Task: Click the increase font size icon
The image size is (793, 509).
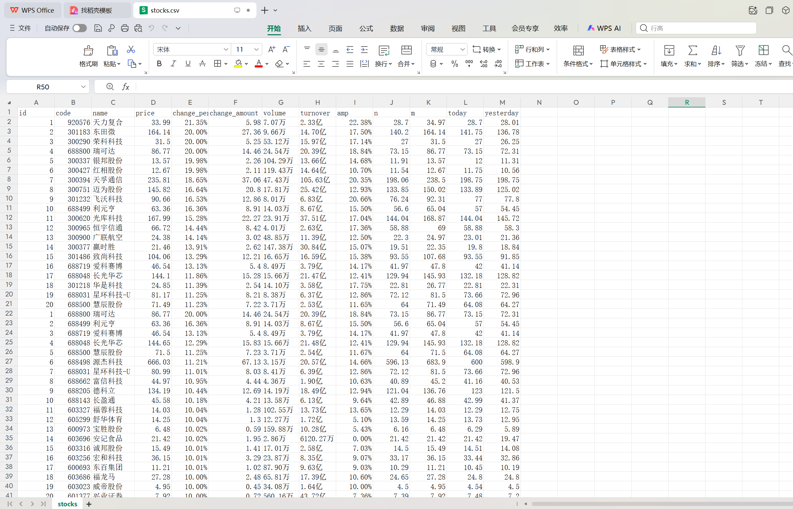Action: pos(272,50)
